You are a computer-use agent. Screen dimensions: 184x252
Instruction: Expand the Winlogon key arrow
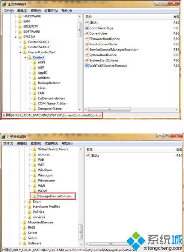30,175
